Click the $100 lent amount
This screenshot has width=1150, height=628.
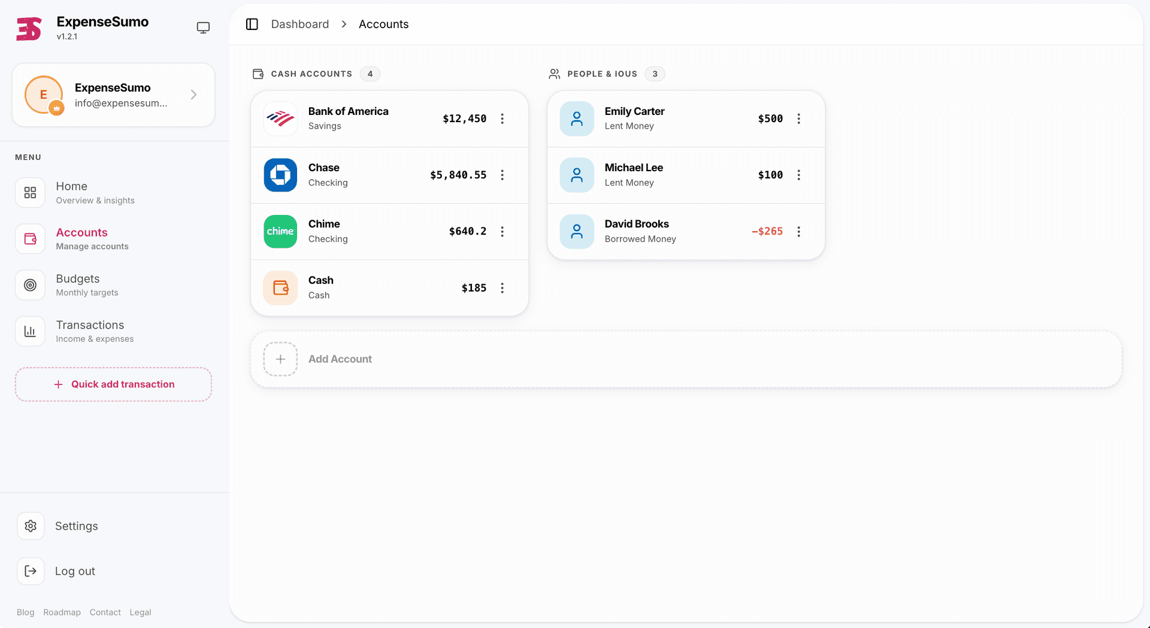click(770, 175)
